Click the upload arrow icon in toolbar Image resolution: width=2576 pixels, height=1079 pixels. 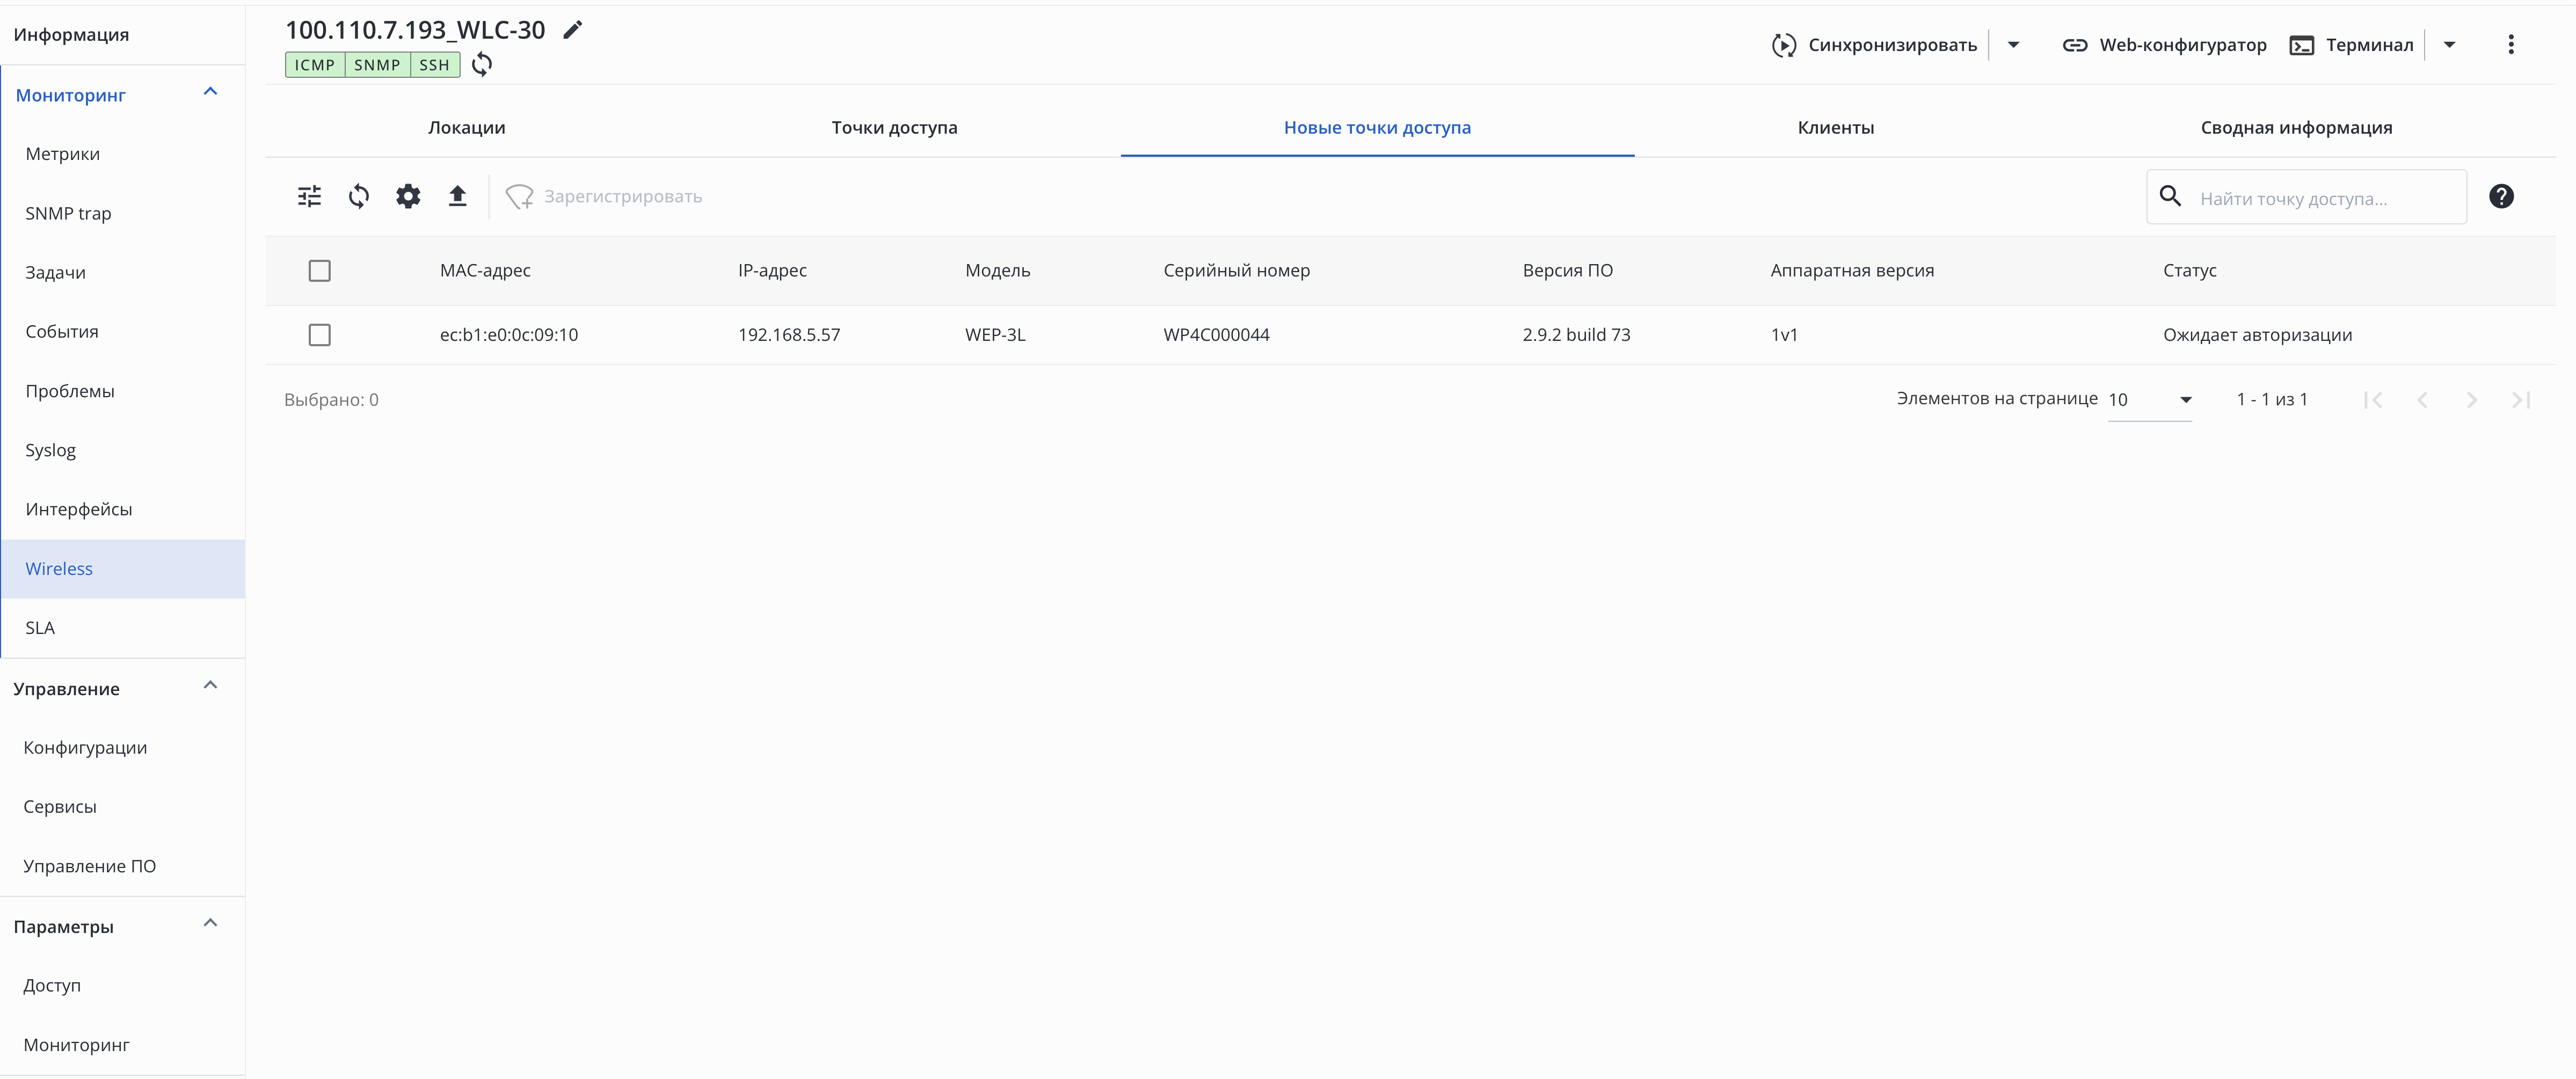(x=457, y=196)
